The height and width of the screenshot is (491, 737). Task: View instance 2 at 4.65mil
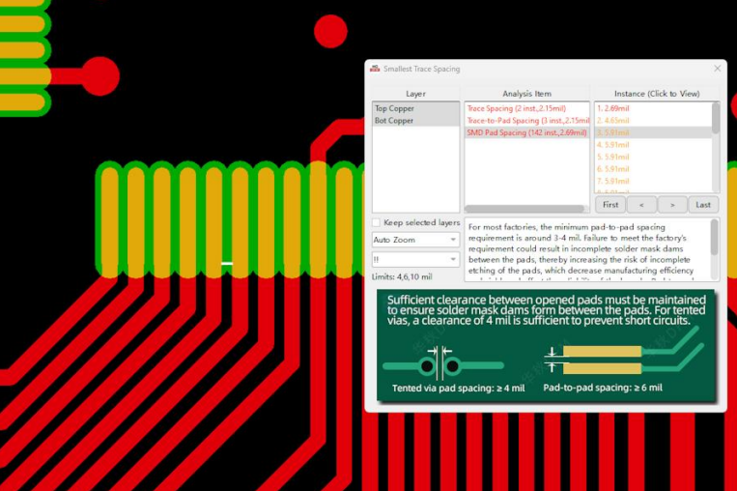click(612, 121)
